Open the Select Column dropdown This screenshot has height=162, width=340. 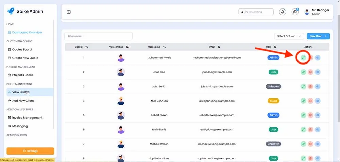coord(289,36)
